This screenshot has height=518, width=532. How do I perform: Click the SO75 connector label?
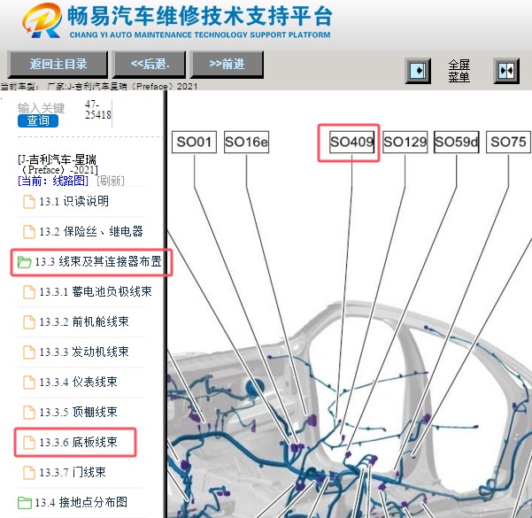pyautogui.click(x=508, y=142)
